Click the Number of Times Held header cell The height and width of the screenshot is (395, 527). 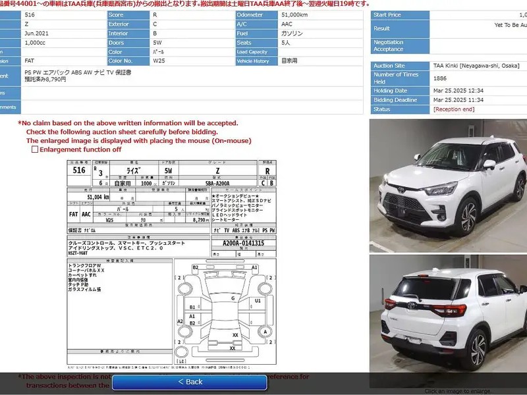coord(399,78)
